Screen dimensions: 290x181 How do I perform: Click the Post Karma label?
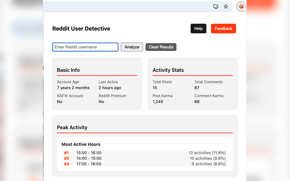tap(163, 96)
